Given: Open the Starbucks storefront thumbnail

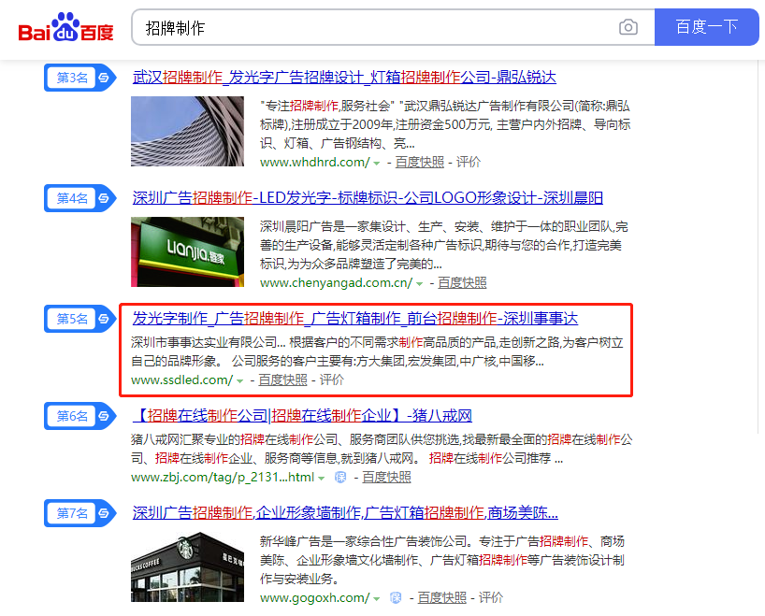Looking at the screenshot, I should (187, 566).
